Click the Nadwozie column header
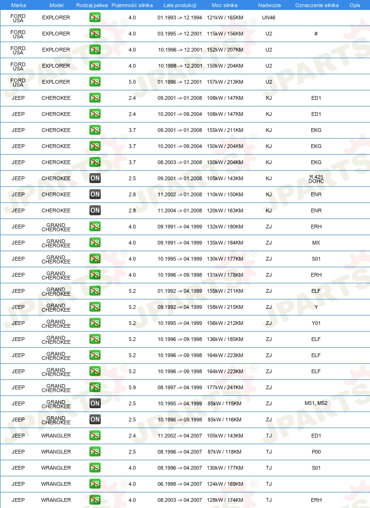370x508 pixels. (x=270, y=5)
